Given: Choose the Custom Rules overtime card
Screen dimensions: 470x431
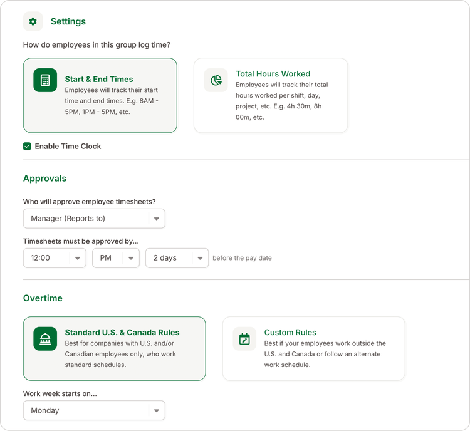Looking at the screenshot, I should 314,348.
